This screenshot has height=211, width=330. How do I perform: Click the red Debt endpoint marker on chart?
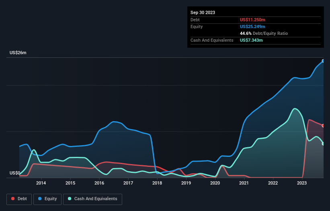pyautogui.click(x=323, y=126)
